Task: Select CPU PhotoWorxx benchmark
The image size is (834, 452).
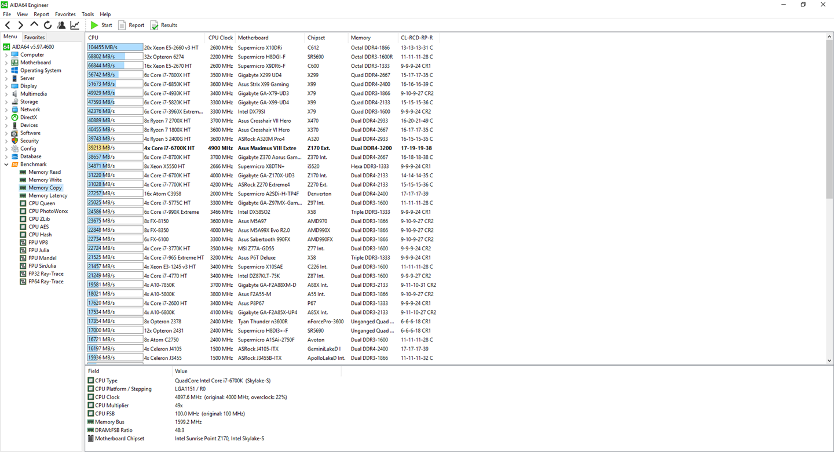Action: [x=48, y=211]
